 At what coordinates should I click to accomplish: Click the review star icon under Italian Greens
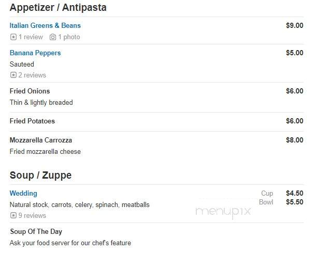[13, 37]
